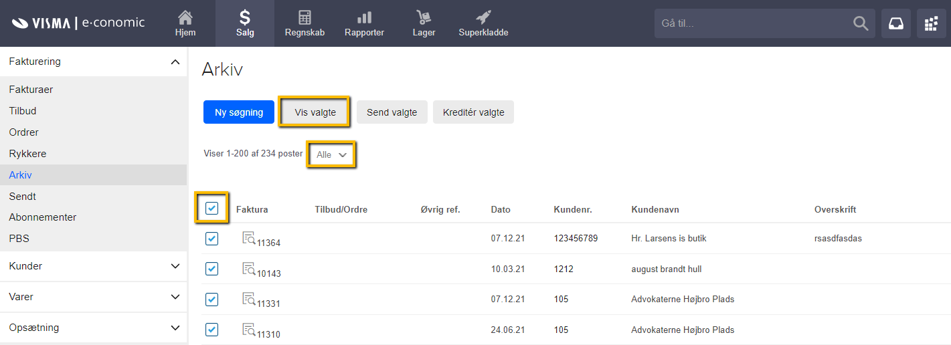Viewport: 951px width, 345px height.
Task: Go to Rykkere in sidebar
Action: (27, 154)
